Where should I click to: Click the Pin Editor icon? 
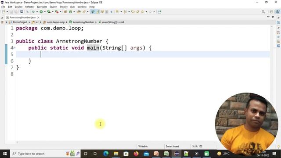click(159, 12)
